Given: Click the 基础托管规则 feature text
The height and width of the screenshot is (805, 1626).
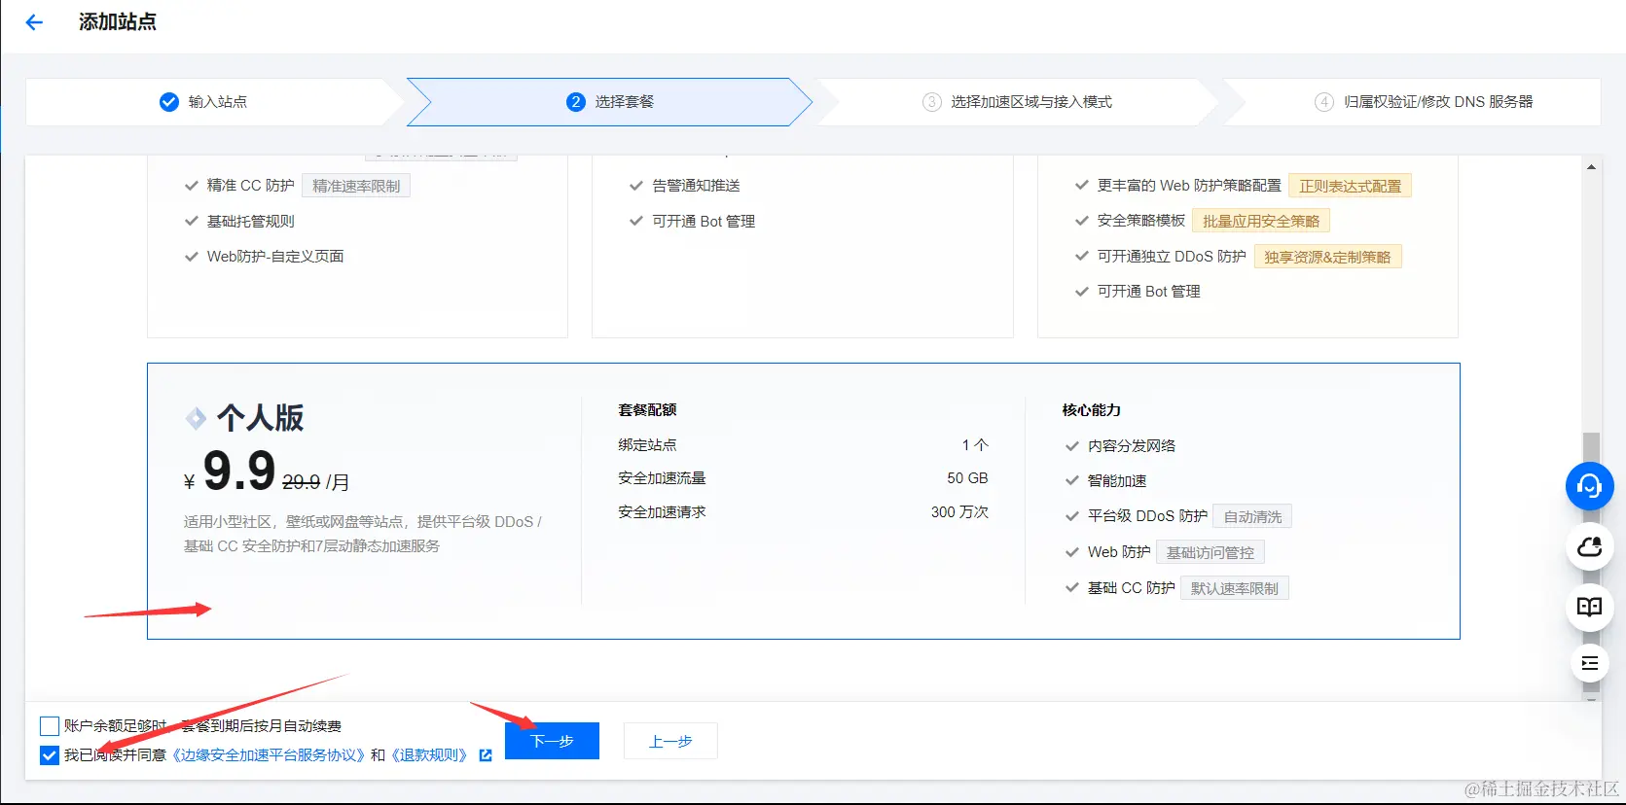Looking at the screenshot, I should (251, 222).
